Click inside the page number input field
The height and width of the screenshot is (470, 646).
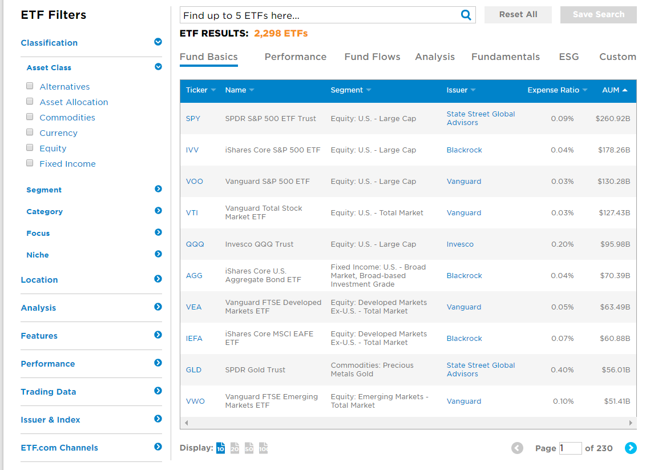[570, 448]
